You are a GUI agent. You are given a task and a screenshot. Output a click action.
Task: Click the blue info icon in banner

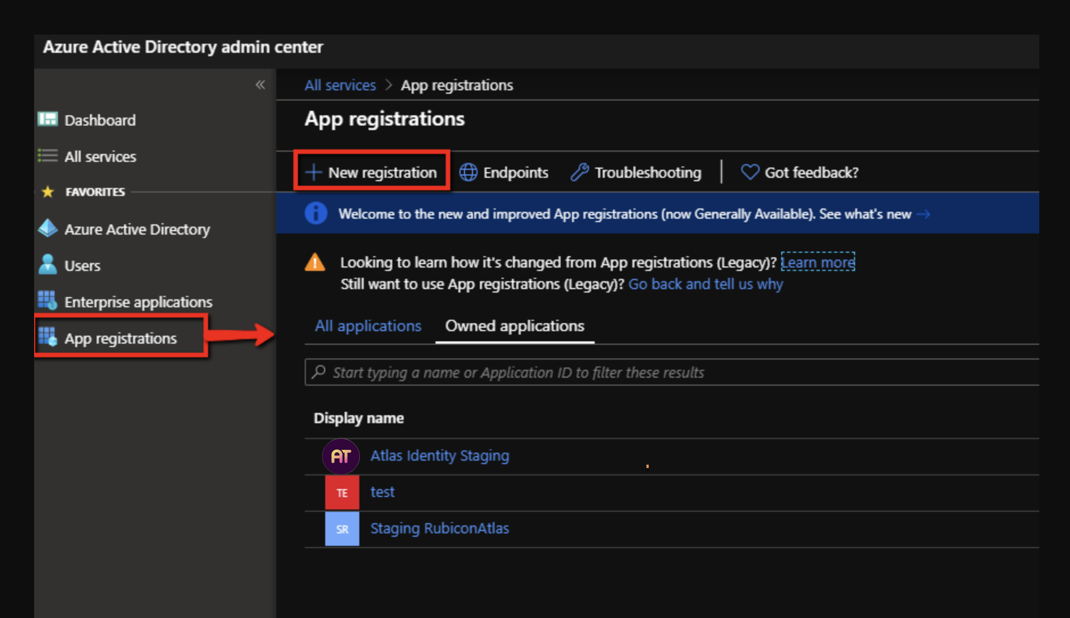tap(316, 214)
